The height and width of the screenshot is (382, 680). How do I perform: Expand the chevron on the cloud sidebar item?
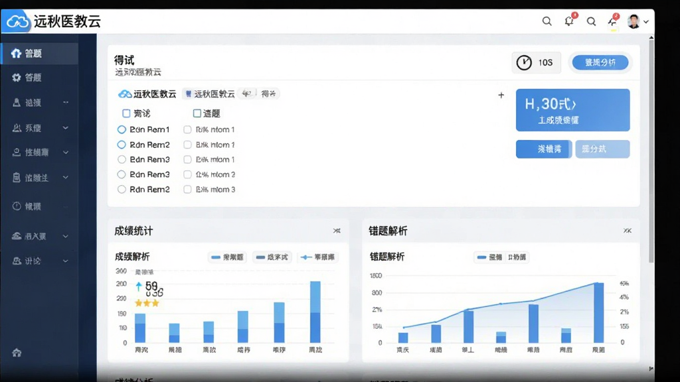coord(66,236)
